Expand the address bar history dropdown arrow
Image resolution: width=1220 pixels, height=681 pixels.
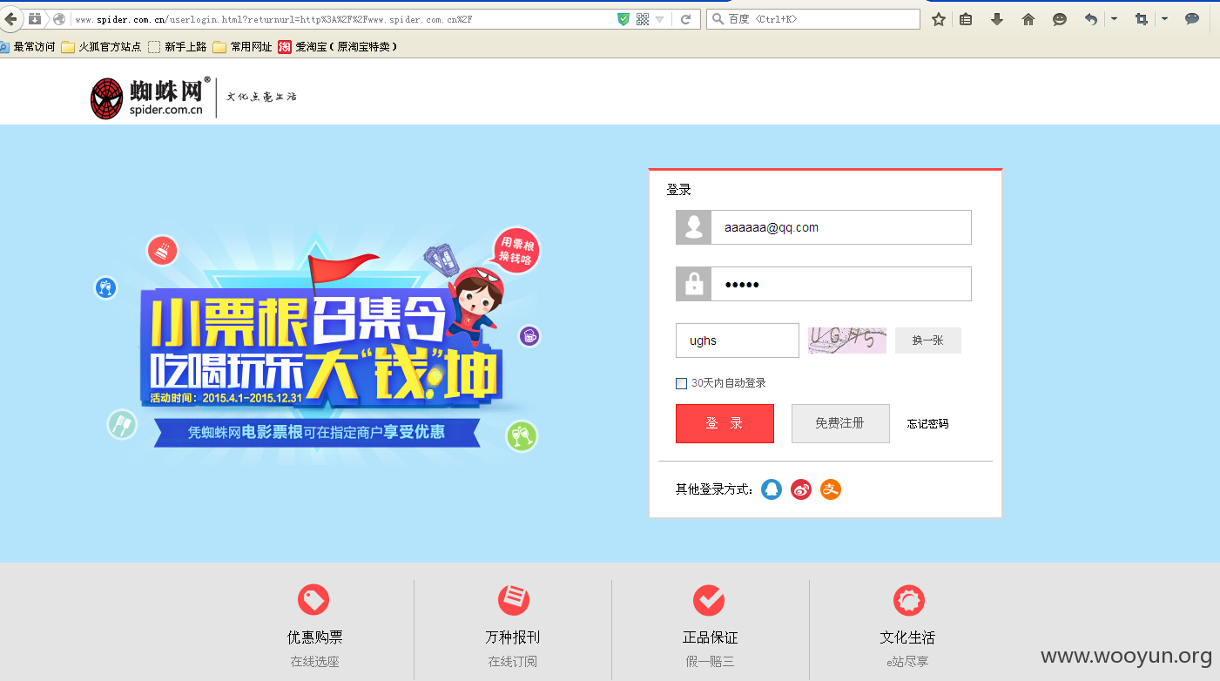(660, 19)
